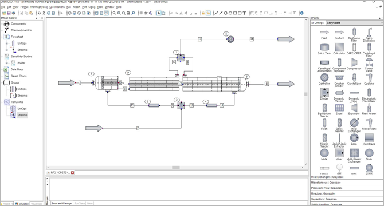Select the Gibbs Reactor palette icon
Screen dimensions: 384x206
tap(339, 122)
